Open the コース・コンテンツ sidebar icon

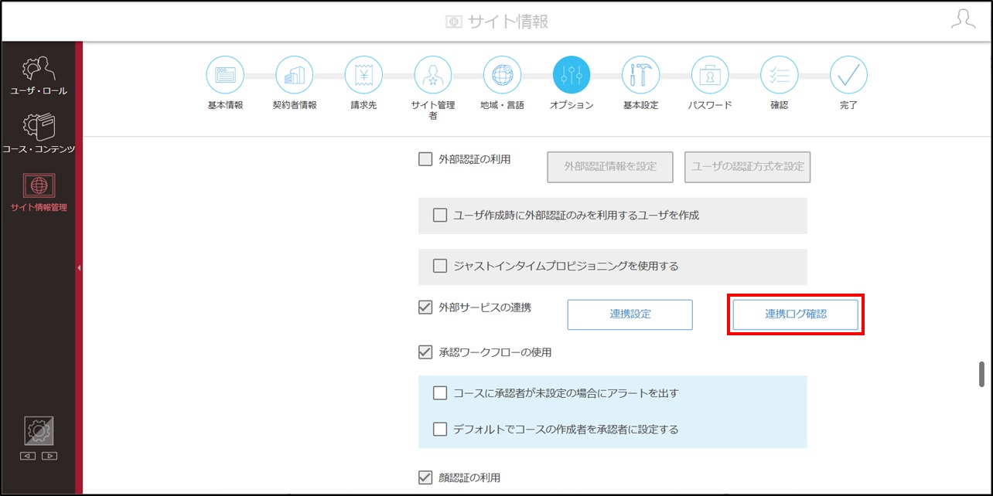tap(38, 127)
